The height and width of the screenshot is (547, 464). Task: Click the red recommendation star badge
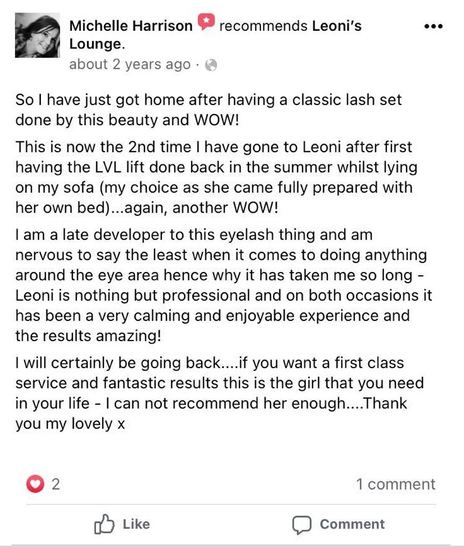point(206,23)
